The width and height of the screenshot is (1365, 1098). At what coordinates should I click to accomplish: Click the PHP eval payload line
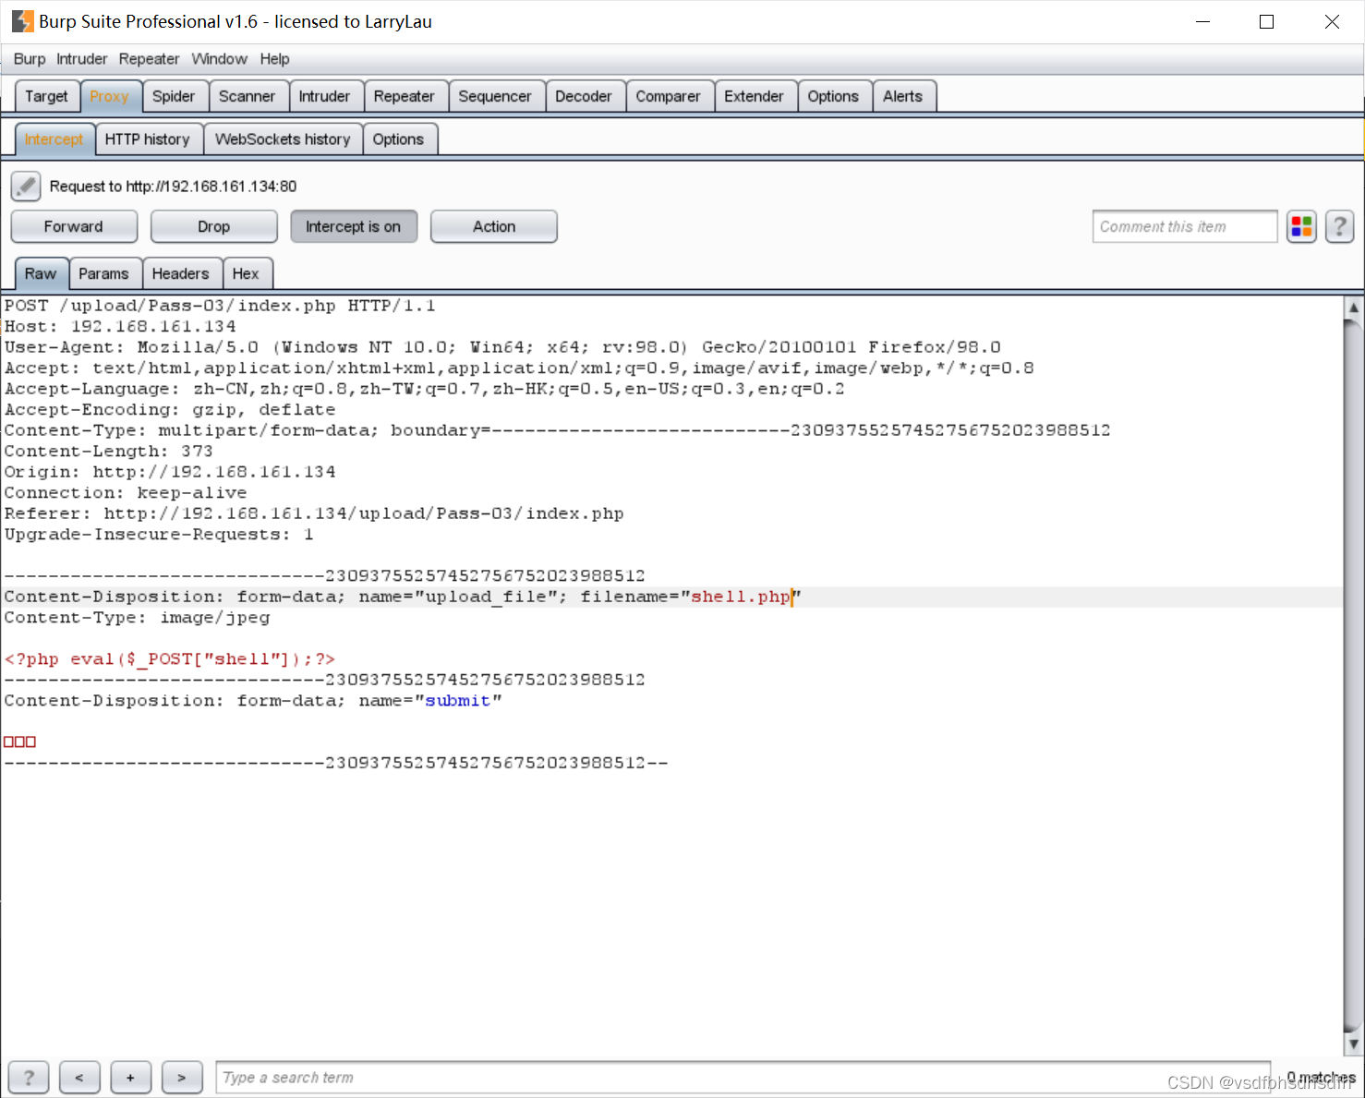(x=170, y=659)
